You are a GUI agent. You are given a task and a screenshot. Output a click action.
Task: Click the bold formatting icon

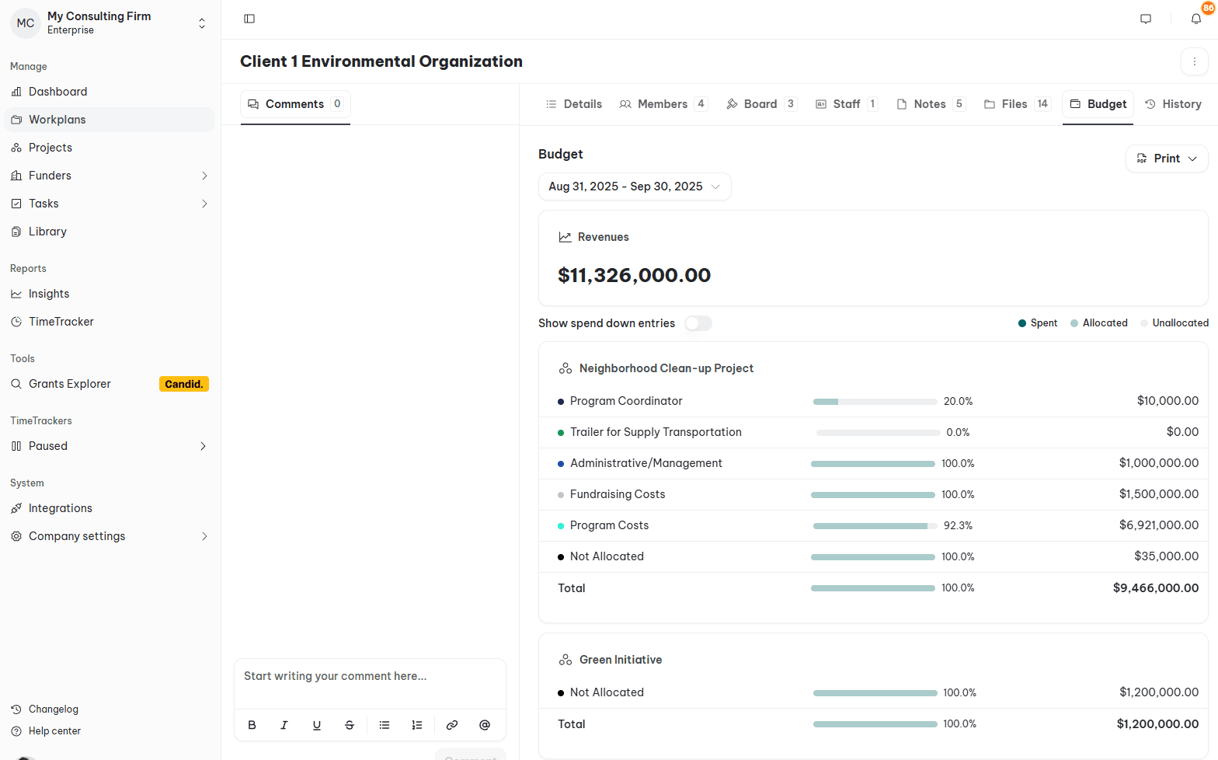click(x=252, y=725)
